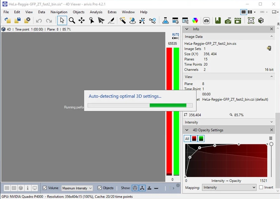This screenshot has height=199, width=280.
Task: Toggle the orientation axes display icon
Action: [142, 188]
